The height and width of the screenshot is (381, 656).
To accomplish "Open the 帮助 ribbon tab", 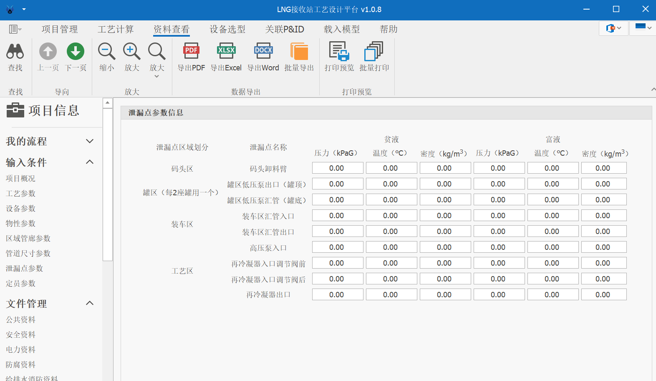I will (x=389, y=29).
